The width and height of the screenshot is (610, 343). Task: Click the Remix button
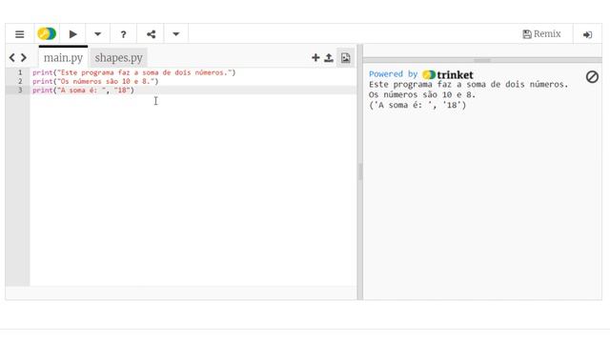[x=541, y=34]
